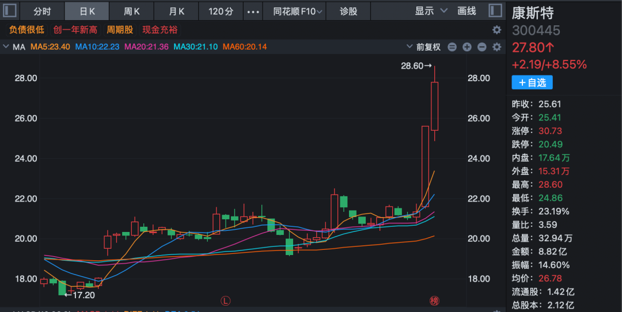Click the circled 榜 marker icon

434,300
